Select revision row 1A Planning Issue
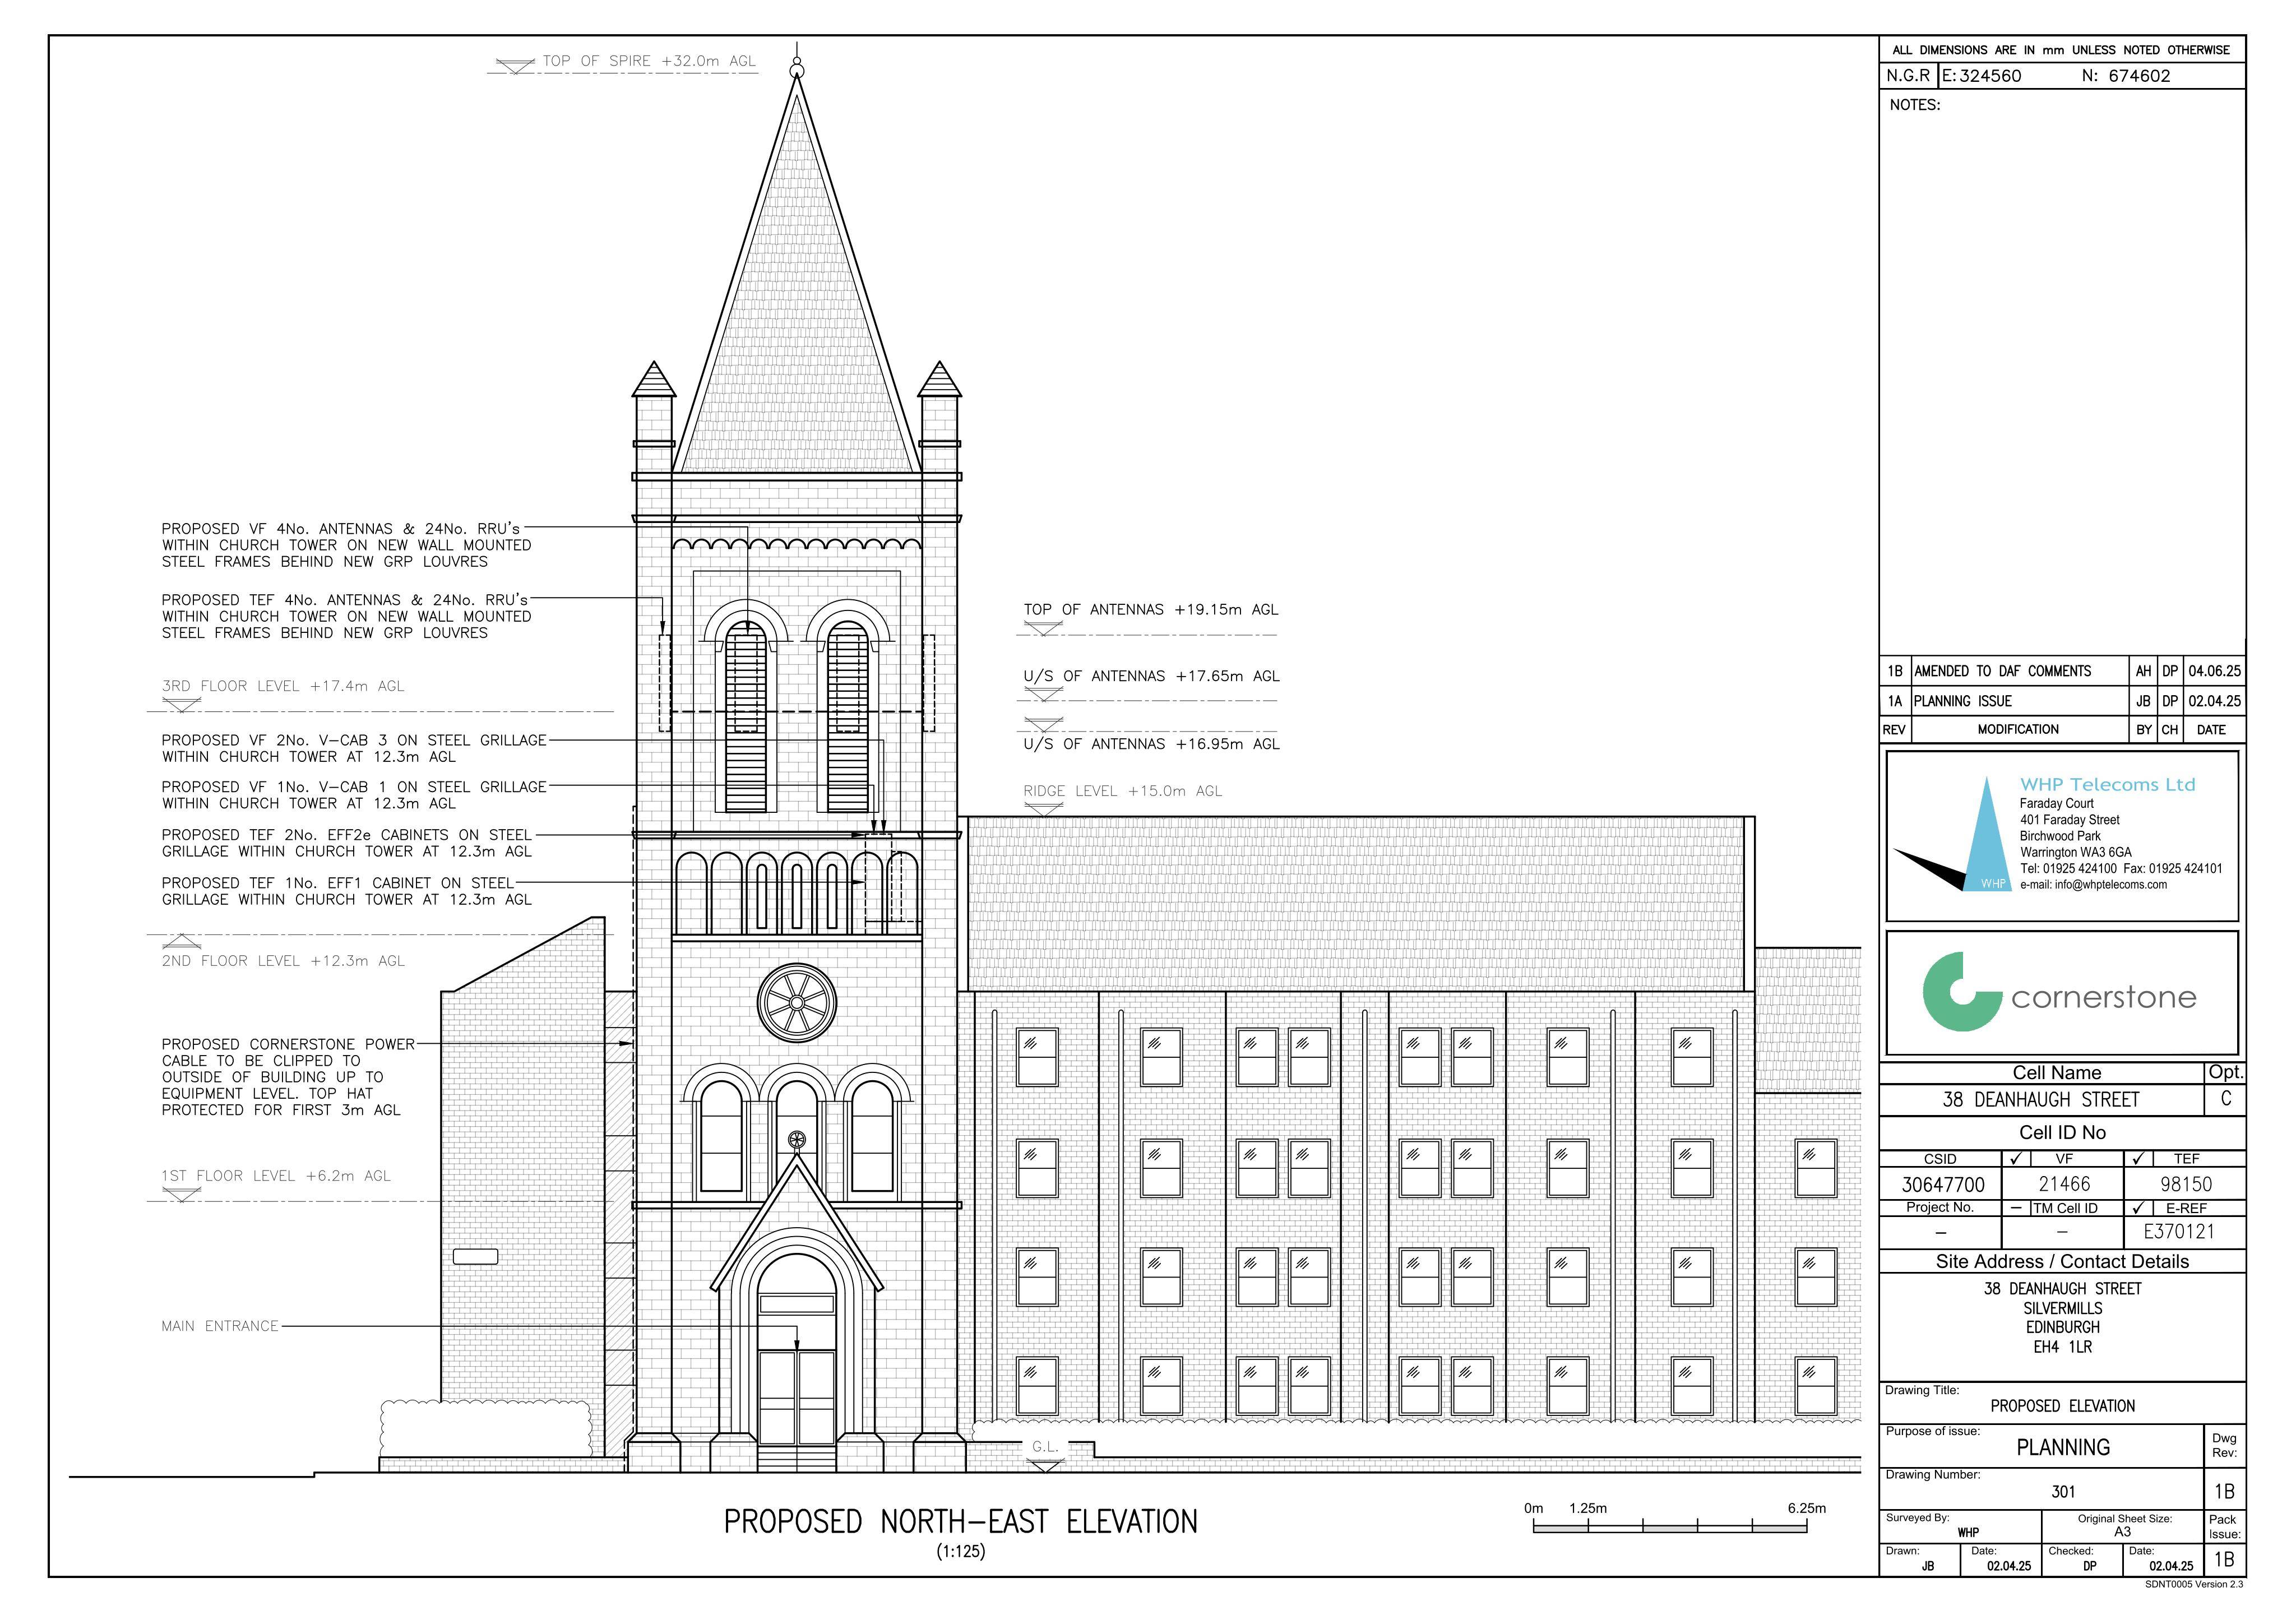This screenshot has width=2296, height=1624. coord(2062,701)
